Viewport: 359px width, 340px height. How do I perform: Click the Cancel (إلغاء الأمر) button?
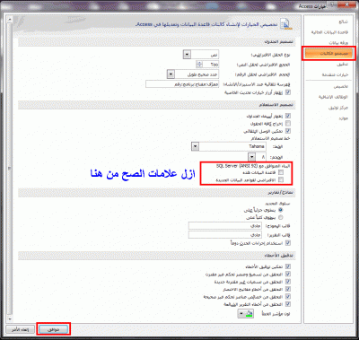pos(20,329)
